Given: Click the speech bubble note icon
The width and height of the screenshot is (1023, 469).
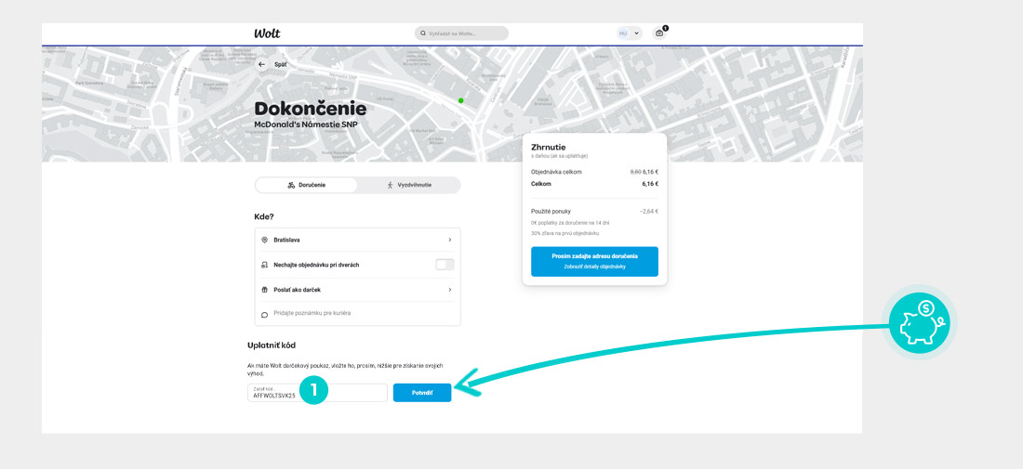Looking at the screenshot, I should click(264, 314).
